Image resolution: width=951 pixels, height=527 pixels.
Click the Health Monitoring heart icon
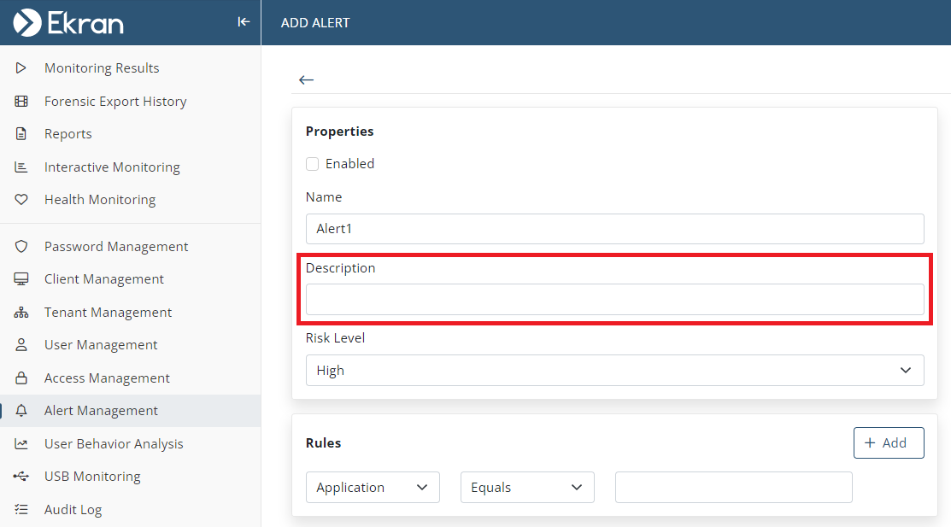21,200
